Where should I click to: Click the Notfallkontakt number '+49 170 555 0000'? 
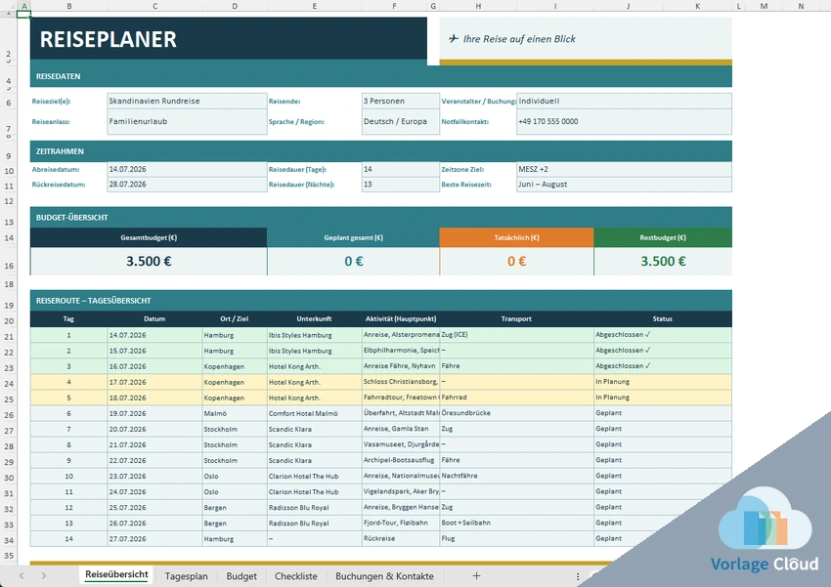(625, 122)
